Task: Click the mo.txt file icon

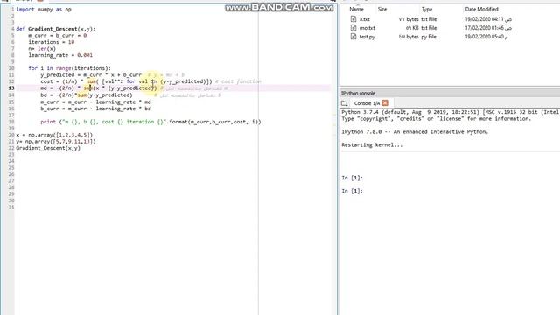Action: 353,27
